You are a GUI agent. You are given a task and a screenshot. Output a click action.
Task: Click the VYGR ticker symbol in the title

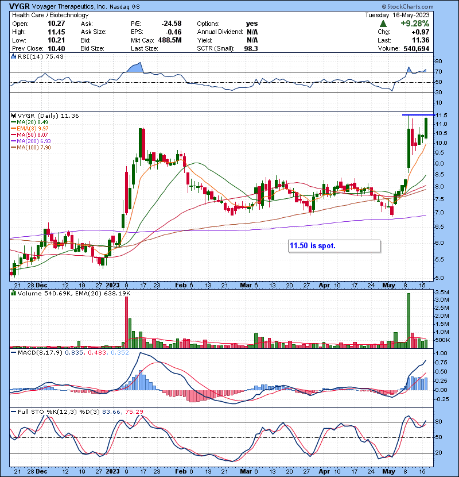click(x=20, y=6)
